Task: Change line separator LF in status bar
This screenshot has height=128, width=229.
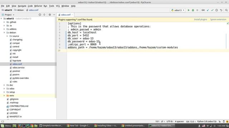Action: point(163,122)
